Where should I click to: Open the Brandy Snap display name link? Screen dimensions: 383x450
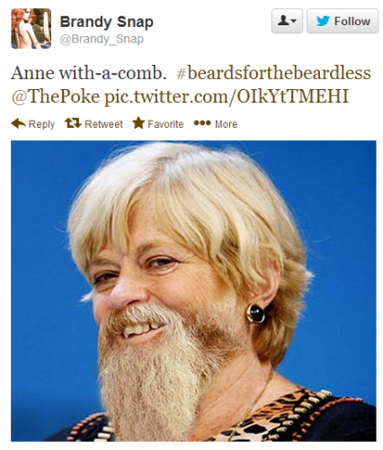(x=107, y=22)
